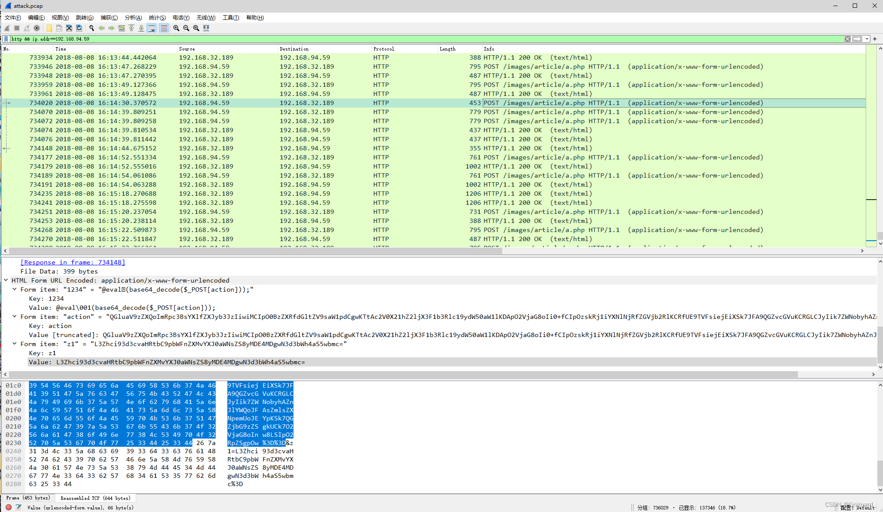Open the 分析(A) menu
This screenshot has width=883, height=512.
(x=133, y=18)
